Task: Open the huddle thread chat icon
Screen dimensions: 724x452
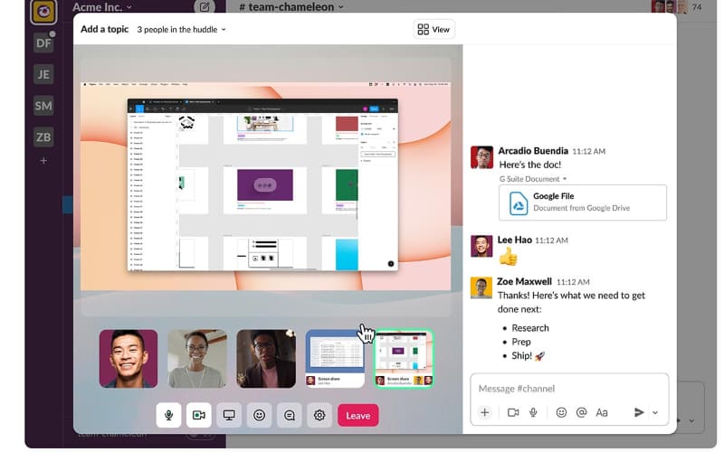Action: (290, 416)
